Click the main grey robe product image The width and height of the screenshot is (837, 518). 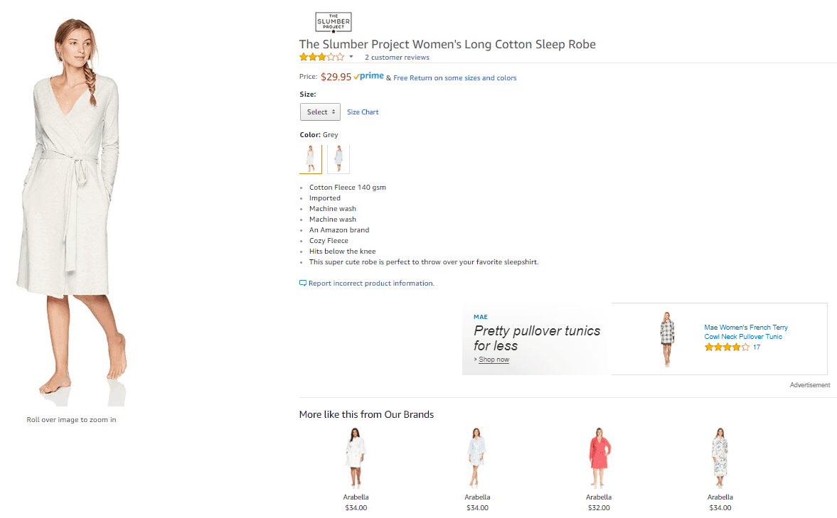pyautogui.click(x=72, y=212)
